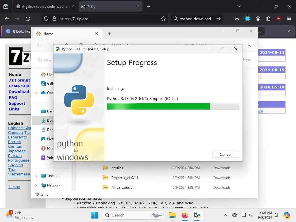Click the File Explorer search magnifier
Screen dimensions: 296x222
249,45
